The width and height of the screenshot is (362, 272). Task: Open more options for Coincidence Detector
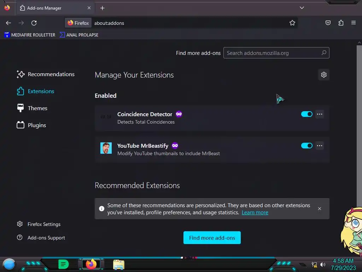click(x=320, y=114)
